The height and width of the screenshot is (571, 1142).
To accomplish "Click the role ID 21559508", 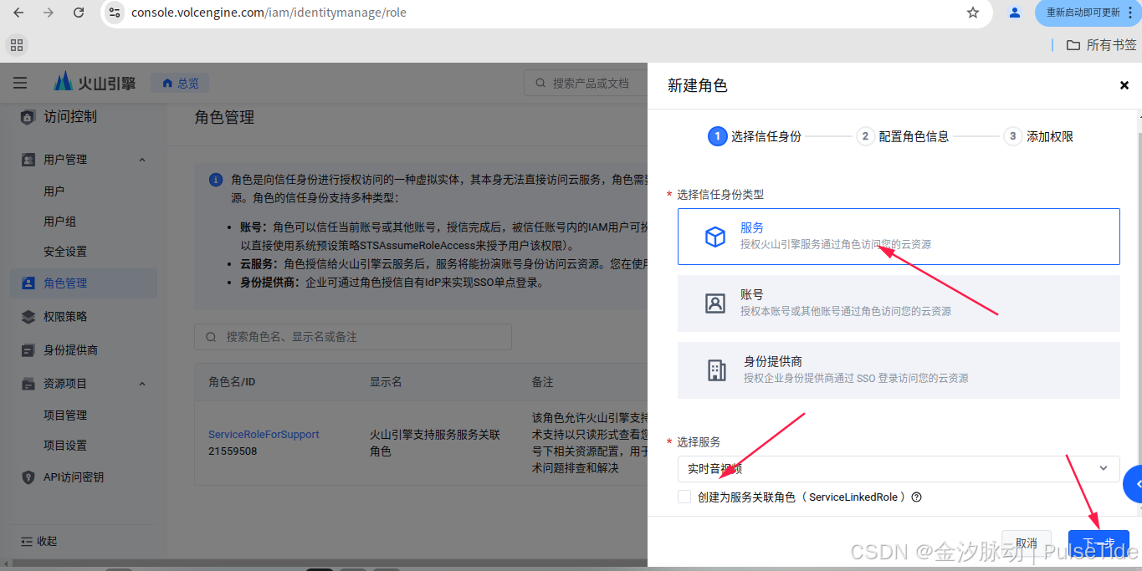I will coord(233,451).
